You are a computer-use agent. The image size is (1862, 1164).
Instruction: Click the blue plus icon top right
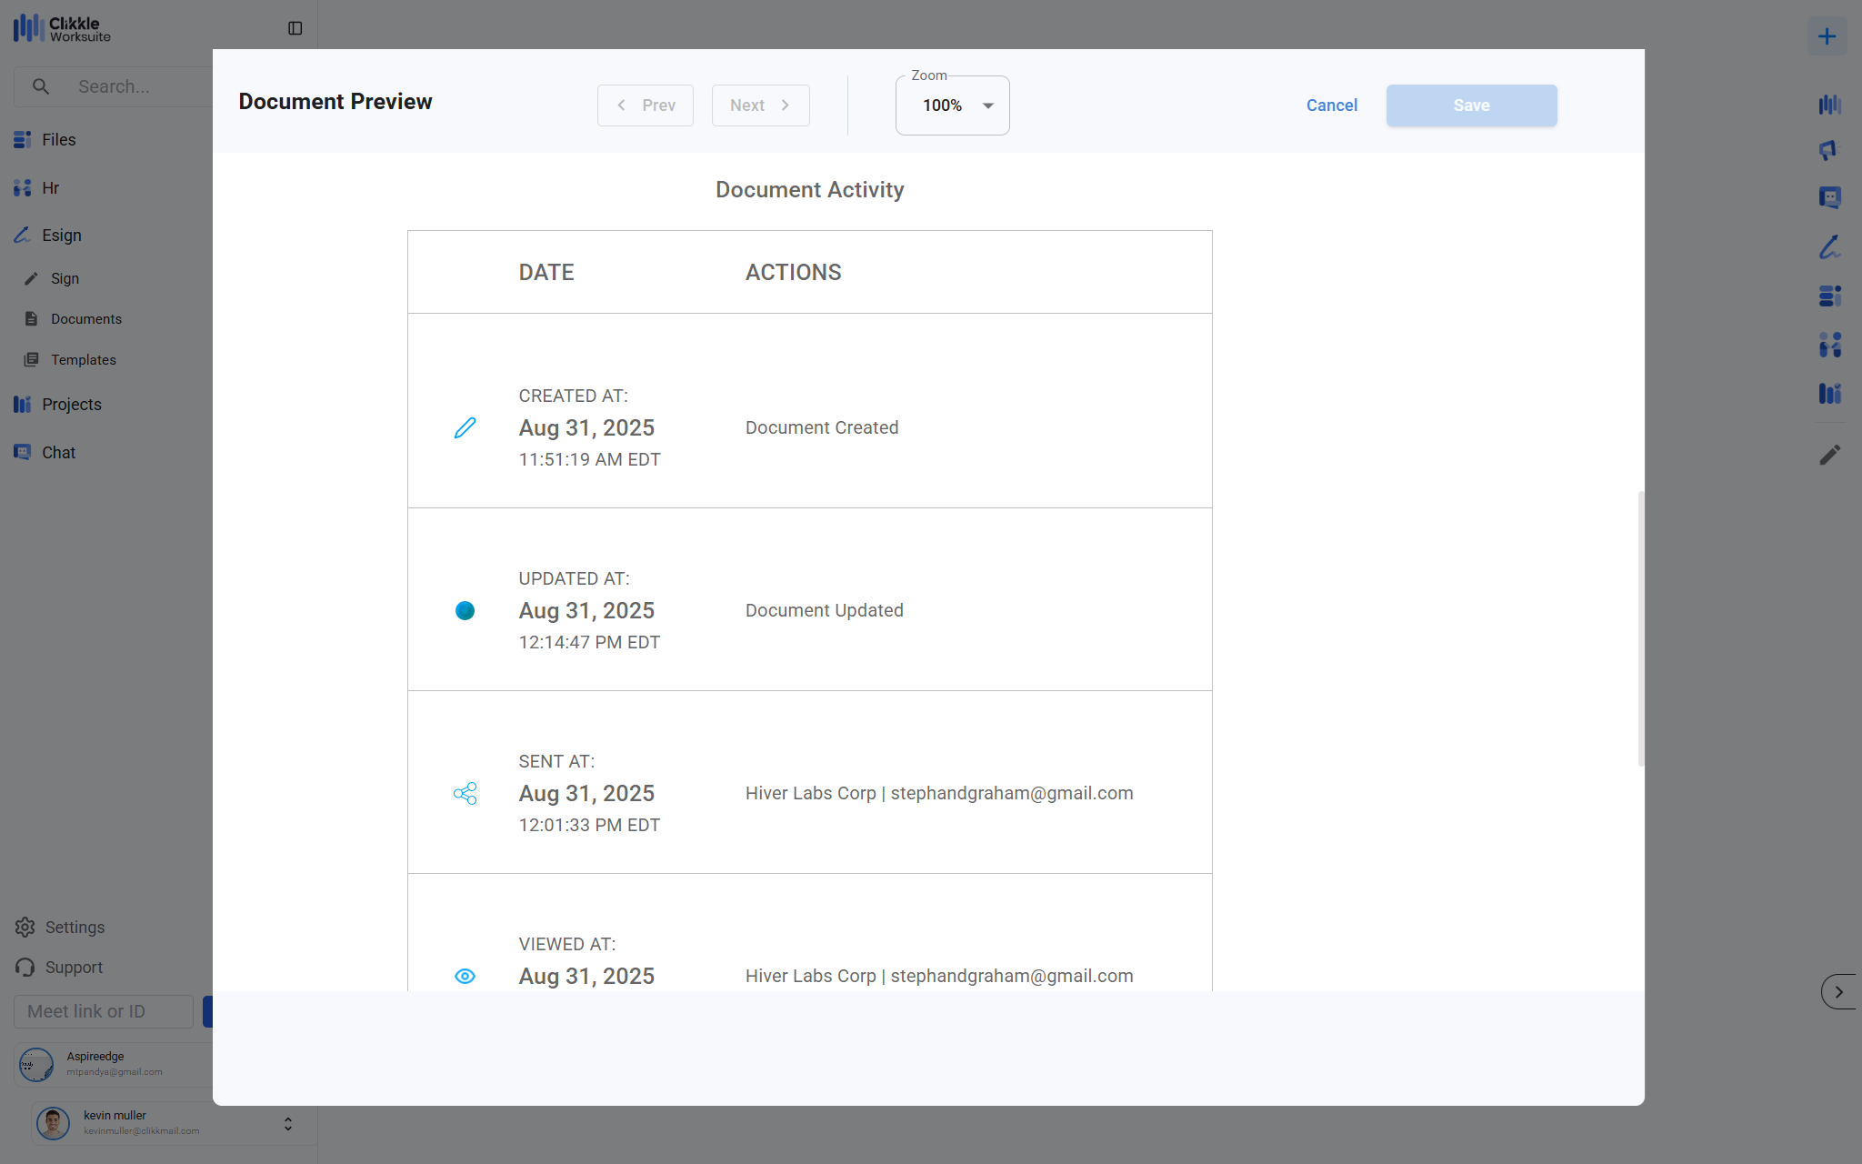1827,36
